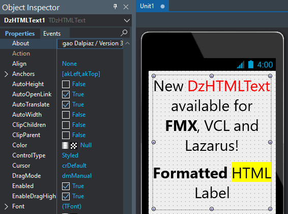Screen dimensions: 288x214
Task: Expand the Anchors property
Action: 6,74
